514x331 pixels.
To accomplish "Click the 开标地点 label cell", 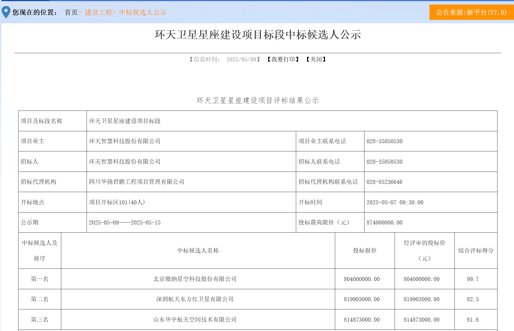I will pos(52,202).
